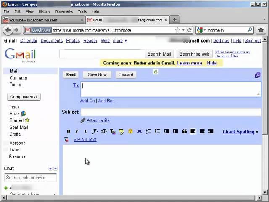Click the Indent more icon
Viewport: 269px width, 202px height.
click(x=175, y=131)
